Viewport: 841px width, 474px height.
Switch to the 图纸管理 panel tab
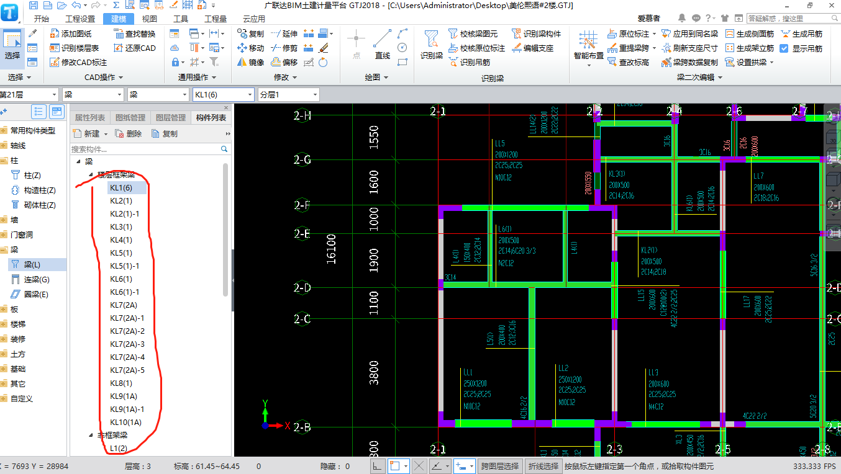[130, 118]
